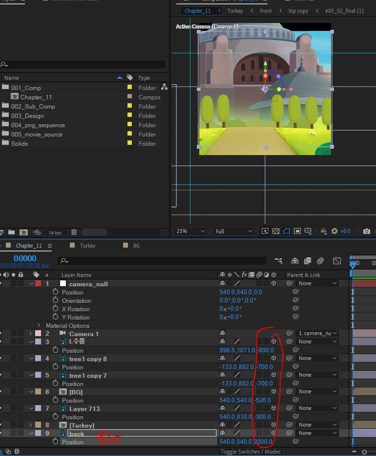Select the 004_png_sequence folder

coord(38,125)
